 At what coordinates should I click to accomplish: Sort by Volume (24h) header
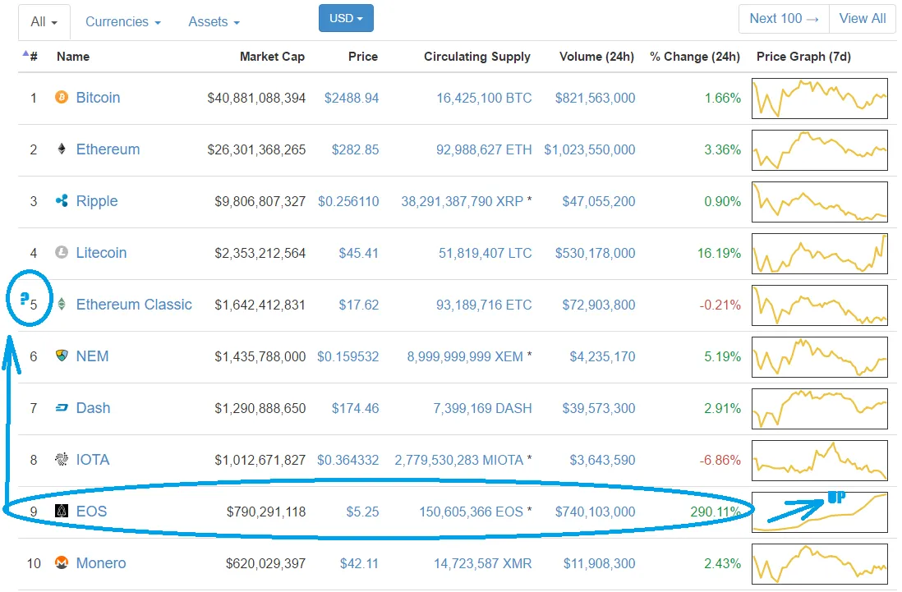coord(596,57)
